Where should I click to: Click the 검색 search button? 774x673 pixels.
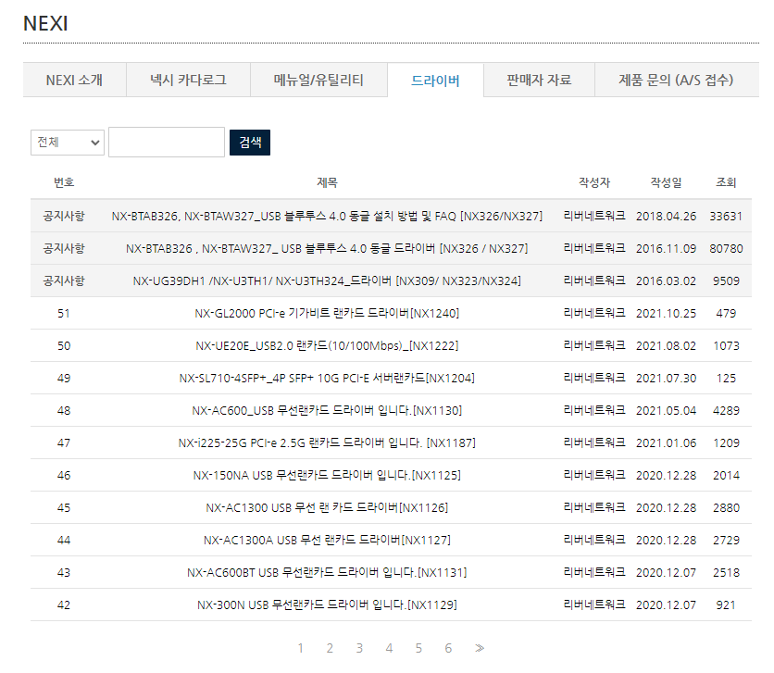[x=250, y=143]
